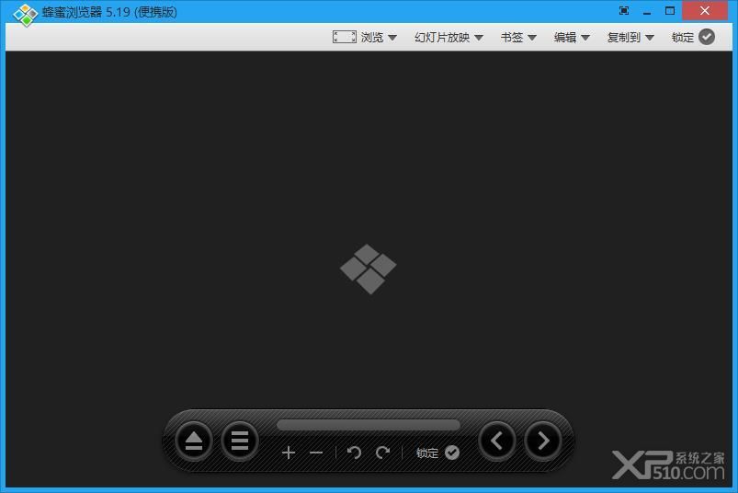Go to the previous image
Screen dimensions: 738x493
coord(497,441)
